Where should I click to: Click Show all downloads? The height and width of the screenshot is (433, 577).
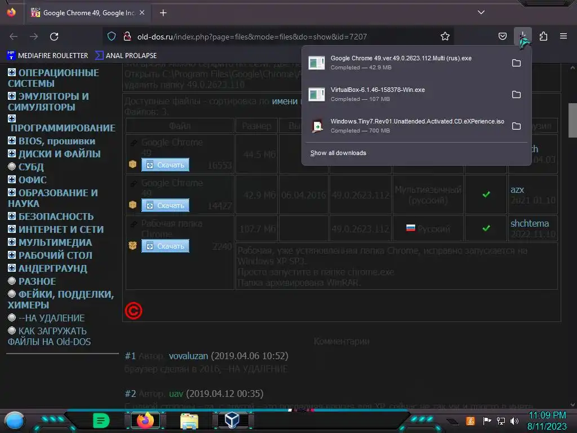tap(338, 153)
